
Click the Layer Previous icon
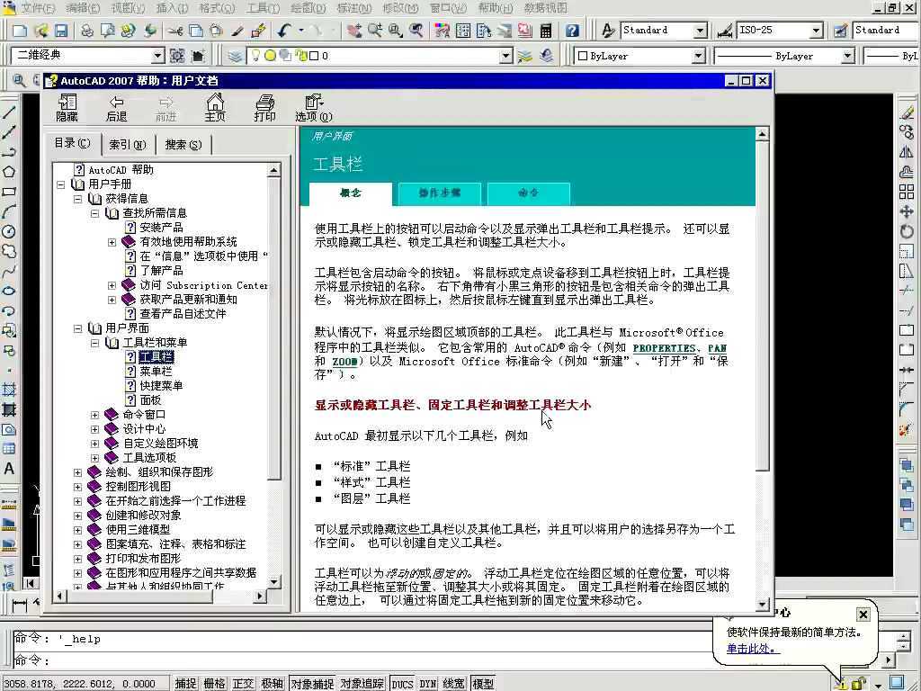[x=546, y=56]
